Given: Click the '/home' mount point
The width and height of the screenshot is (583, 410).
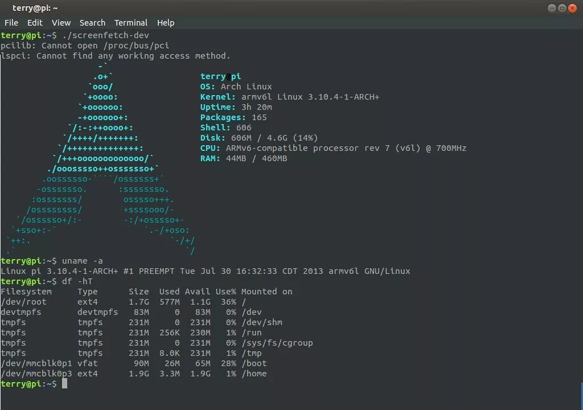Looking at the screenshot, I should pos(254,374).
